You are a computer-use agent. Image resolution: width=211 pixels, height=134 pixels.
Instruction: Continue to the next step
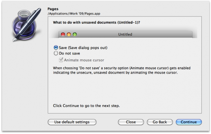pyautogui.click(x=189, y=122)
